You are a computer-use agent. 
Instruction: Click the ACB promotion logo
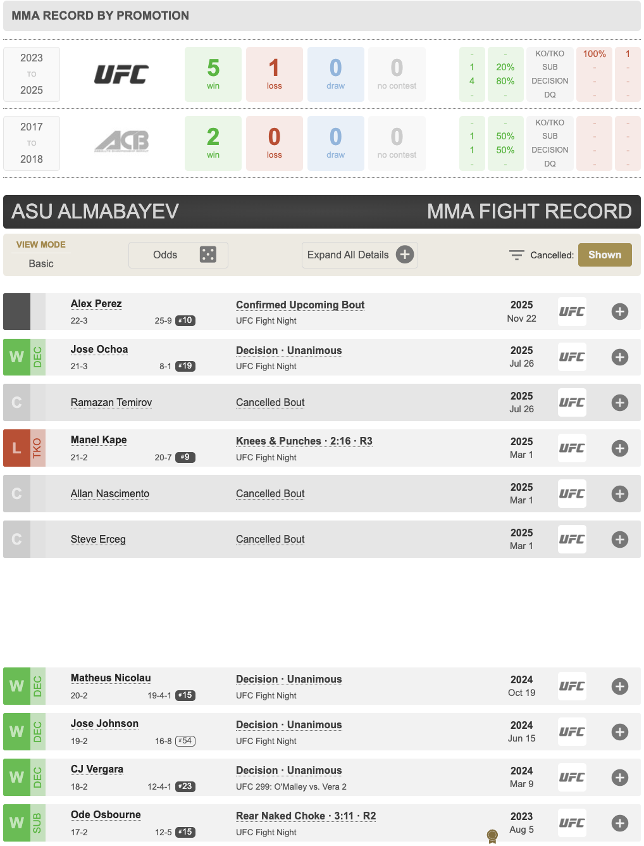(x=121, y=142)
